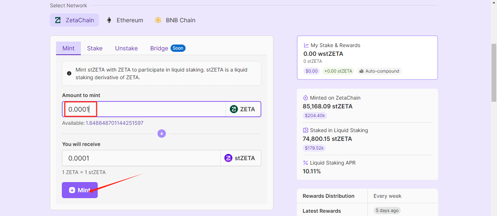
Task: Click the ZETA token selector icon
Action: (234, 109)
